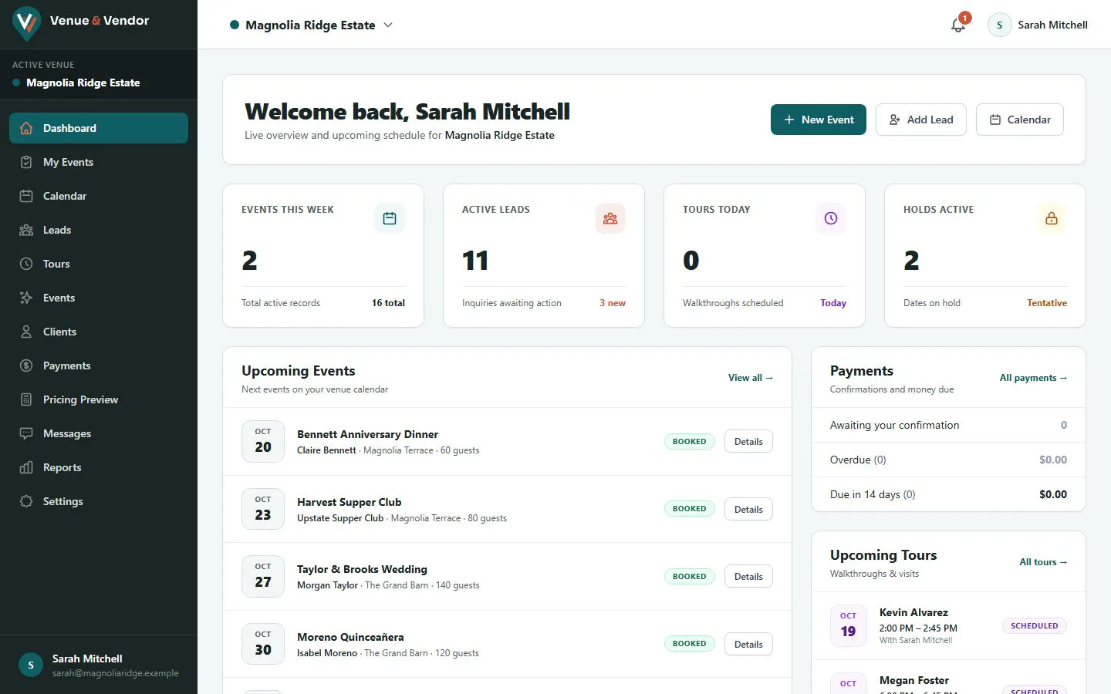
Task: Click the OCT 30 date badge
Action: point(263,644)
